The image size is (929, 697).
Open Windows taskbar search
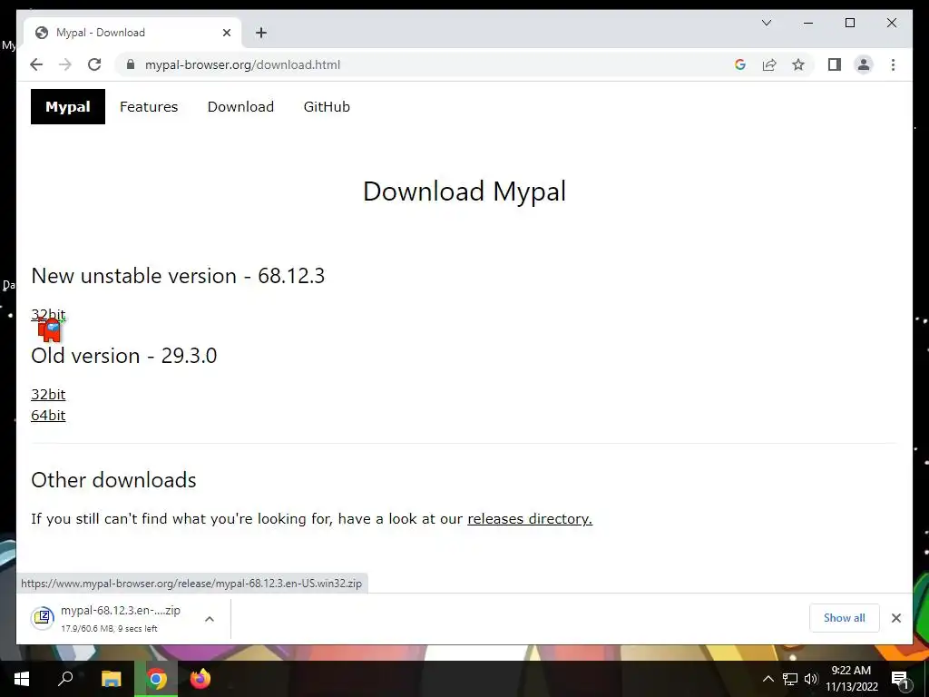pos(65,679)
